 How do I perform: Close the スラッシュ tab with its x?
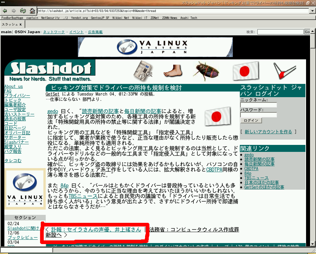point(20,25)
